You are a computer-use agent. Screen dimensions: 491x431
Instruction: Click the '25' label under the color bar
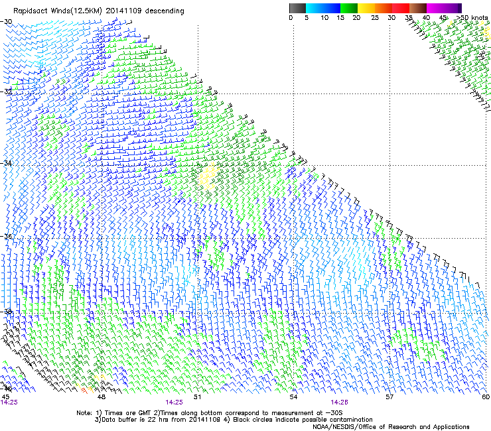pos(375,18)
